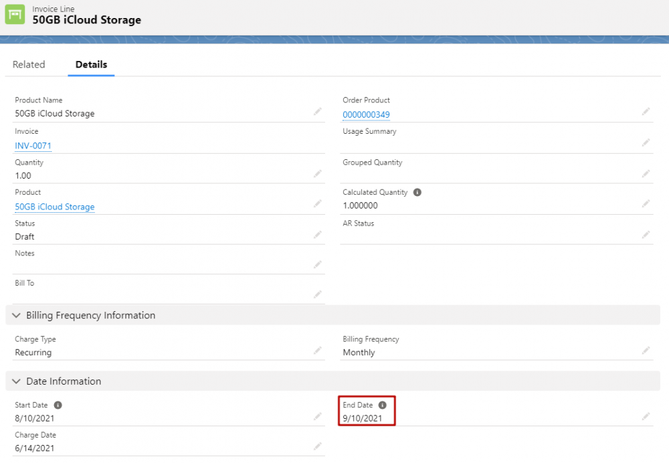Edit the Status field pencil icon
This screenshot has width=669, height=463.
pos(317,235)
